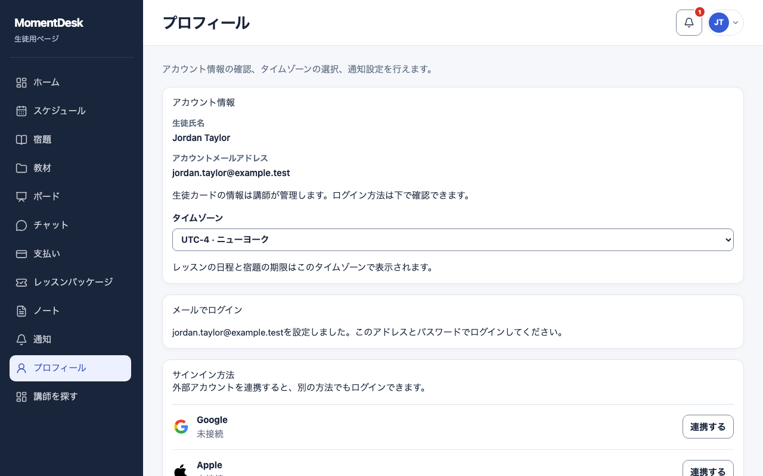Click the 未接続 status under Google
The width and height of the screenshot is (763, 476).
[x=210, y=434]
